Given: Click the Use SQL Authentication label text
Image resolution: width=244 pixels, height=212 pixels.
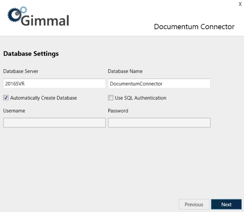Looking at the screenshot, I should coord(140,98).
